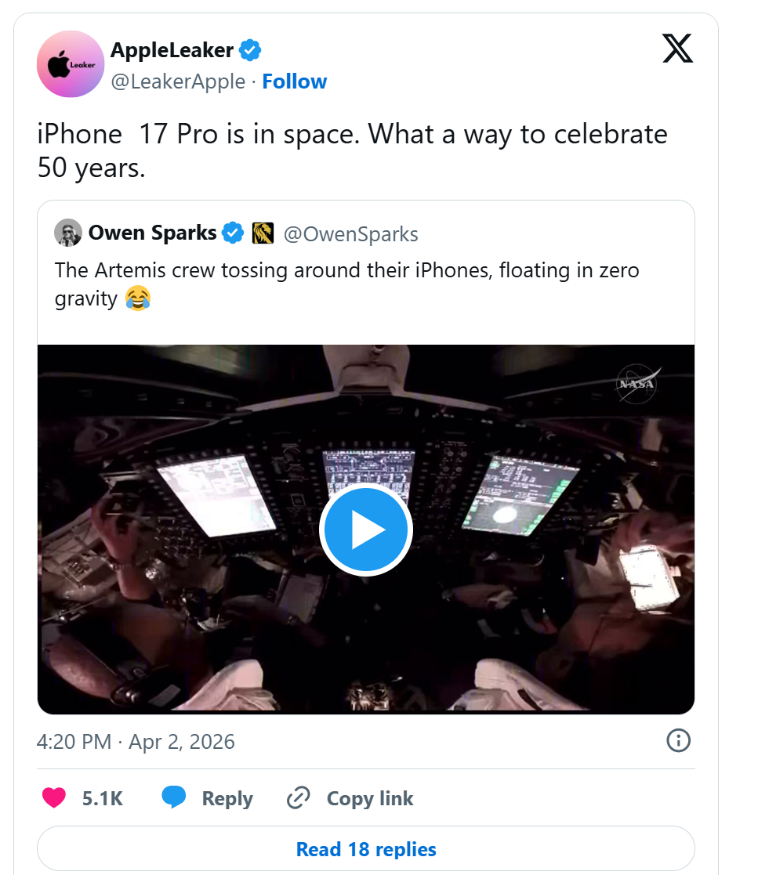Follow the @LeakerApple account
The width and height of the screenshot is (758, 875).
coord(294,81)
